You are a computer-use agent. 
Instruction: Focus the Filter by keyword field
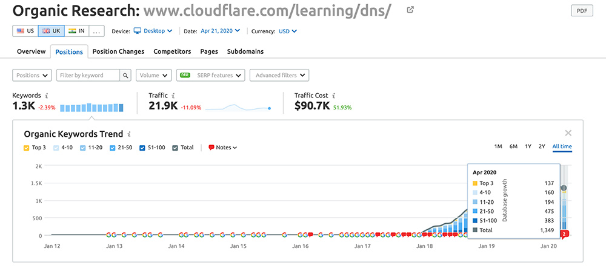click(x=88, y=75)
